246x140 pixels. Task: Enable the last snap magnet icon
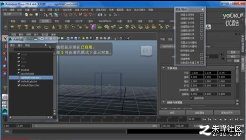pyautogui.click(x=91, y=15)
